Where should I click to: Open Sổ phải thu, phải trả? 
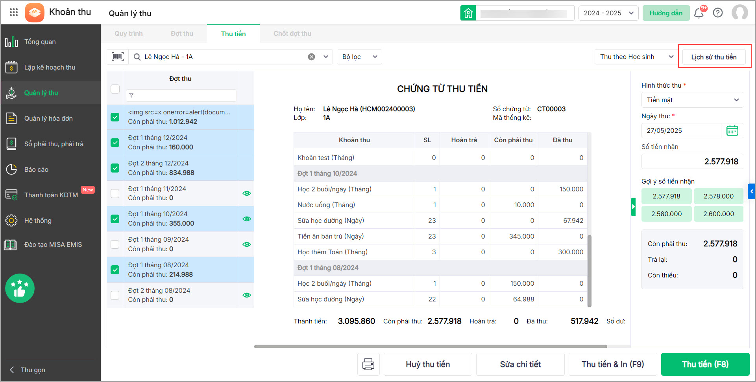[50, 144]
